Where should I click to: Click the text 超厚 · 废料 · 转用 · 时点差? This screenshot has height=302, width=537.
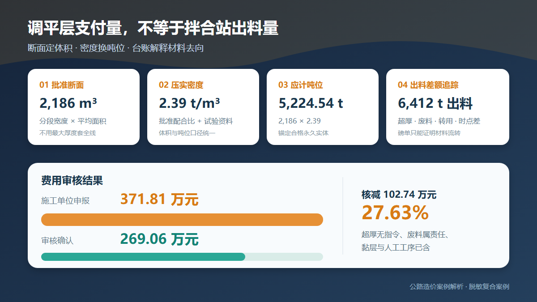coord(439,121)
